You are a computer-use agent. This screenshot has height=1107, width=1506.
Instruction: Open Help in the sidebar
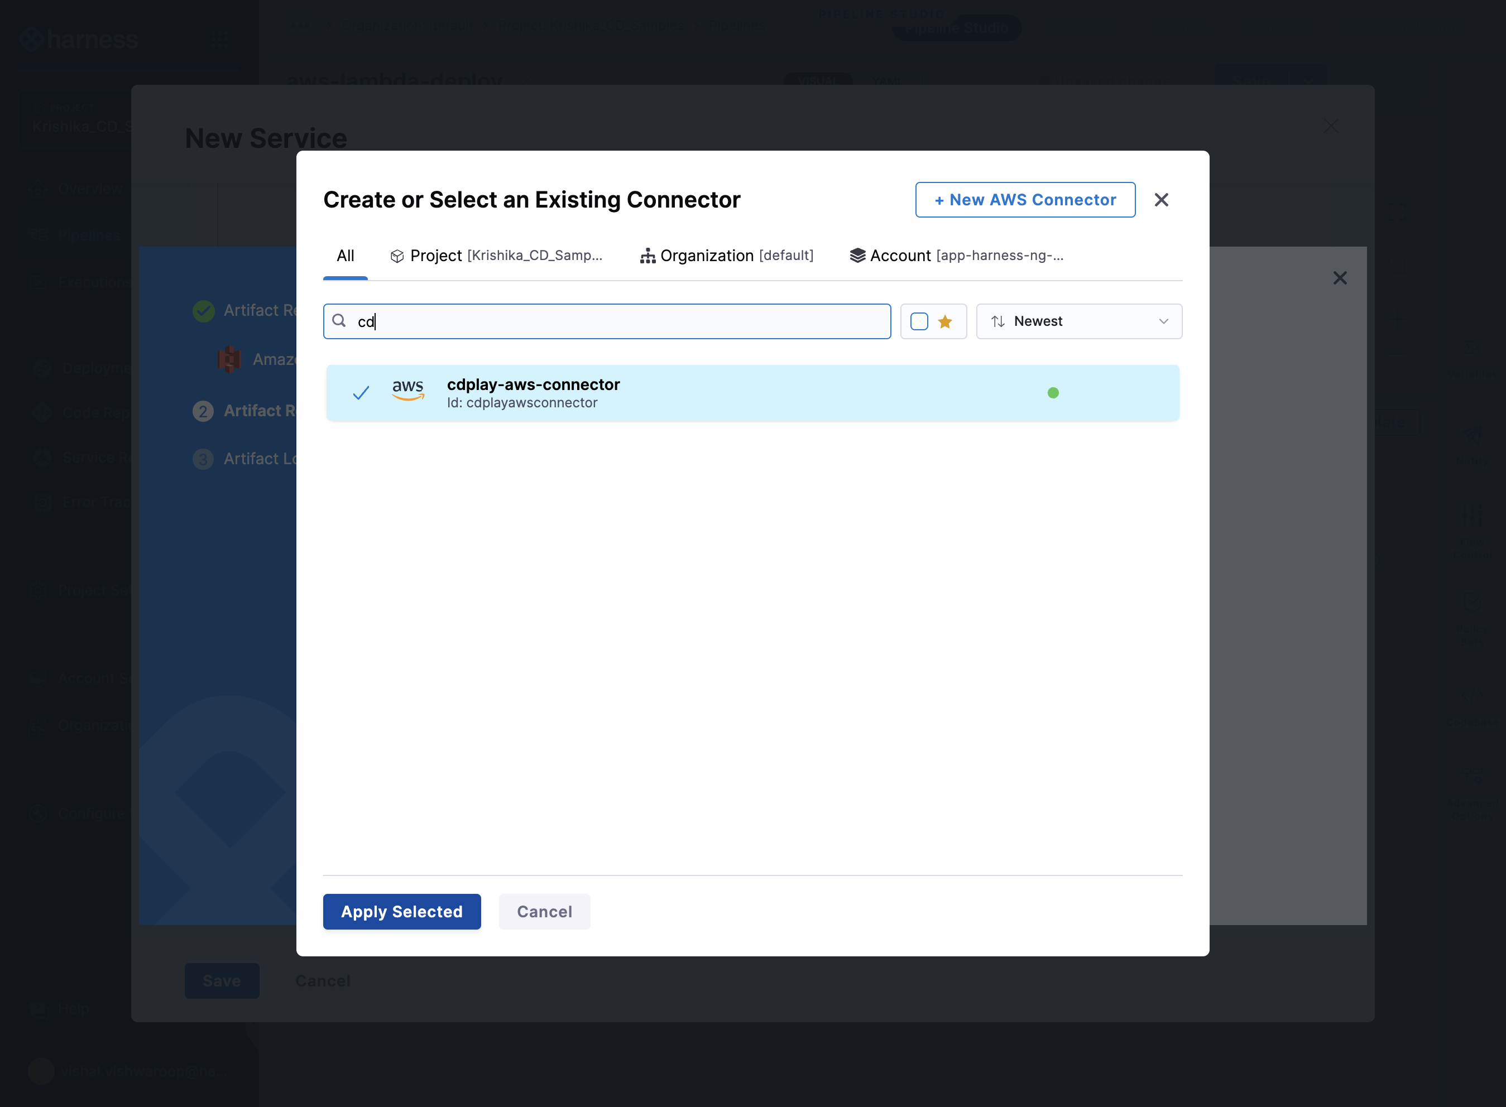click(x=60, y=1008)
